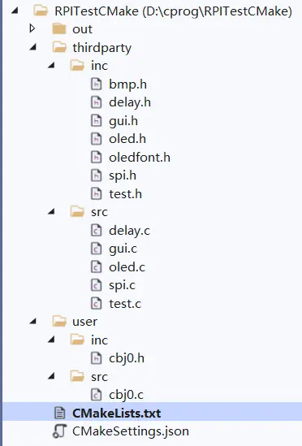
Task: Select the gui.h file
Action: click(123, 121)
